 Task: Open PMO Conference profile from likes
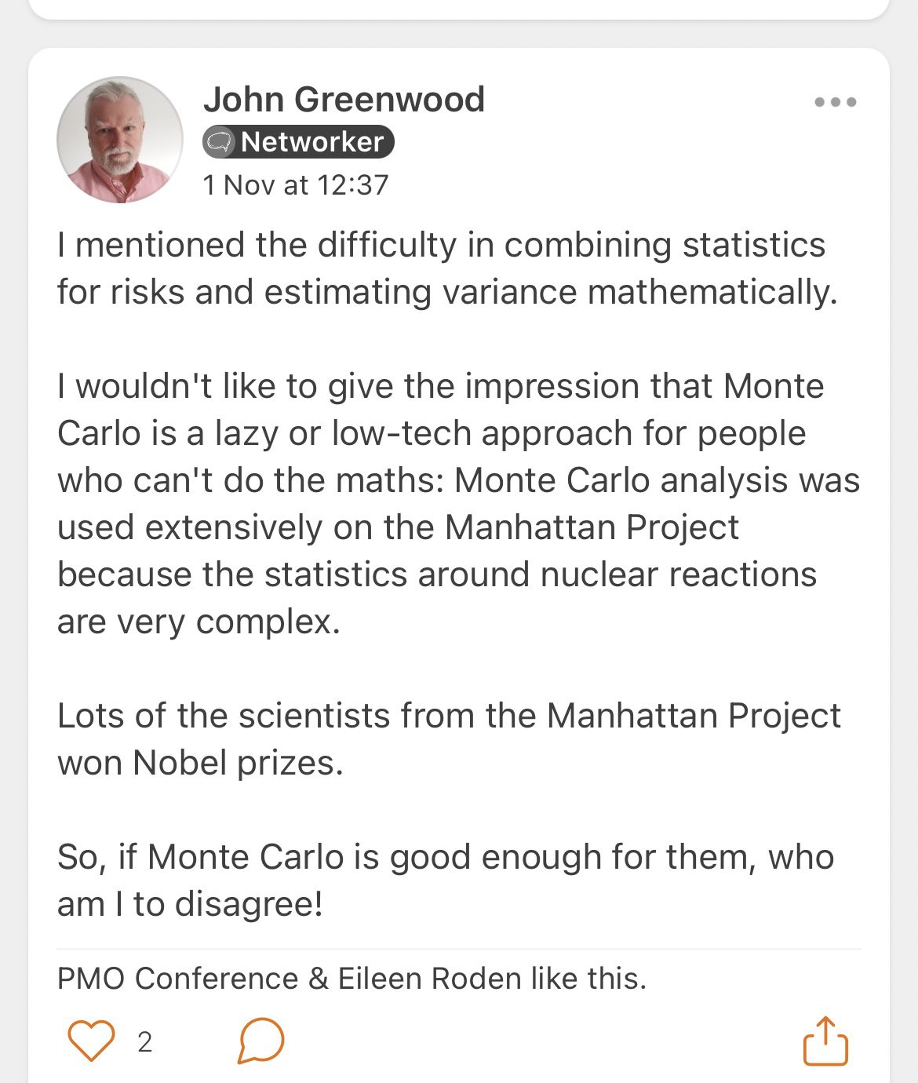tap(178, 979)
